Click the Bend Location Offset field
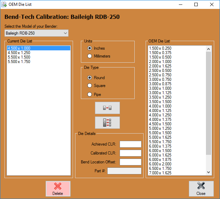 (131, 162)
